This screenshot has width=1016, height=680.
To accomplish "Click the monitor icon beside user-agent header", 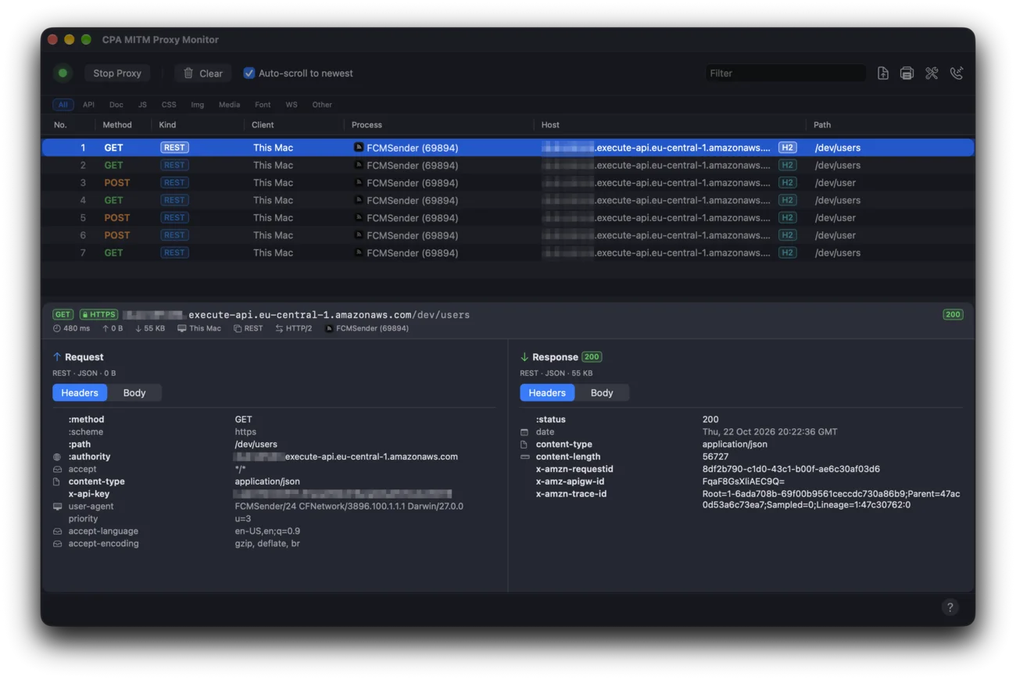I will pos(57,506).
